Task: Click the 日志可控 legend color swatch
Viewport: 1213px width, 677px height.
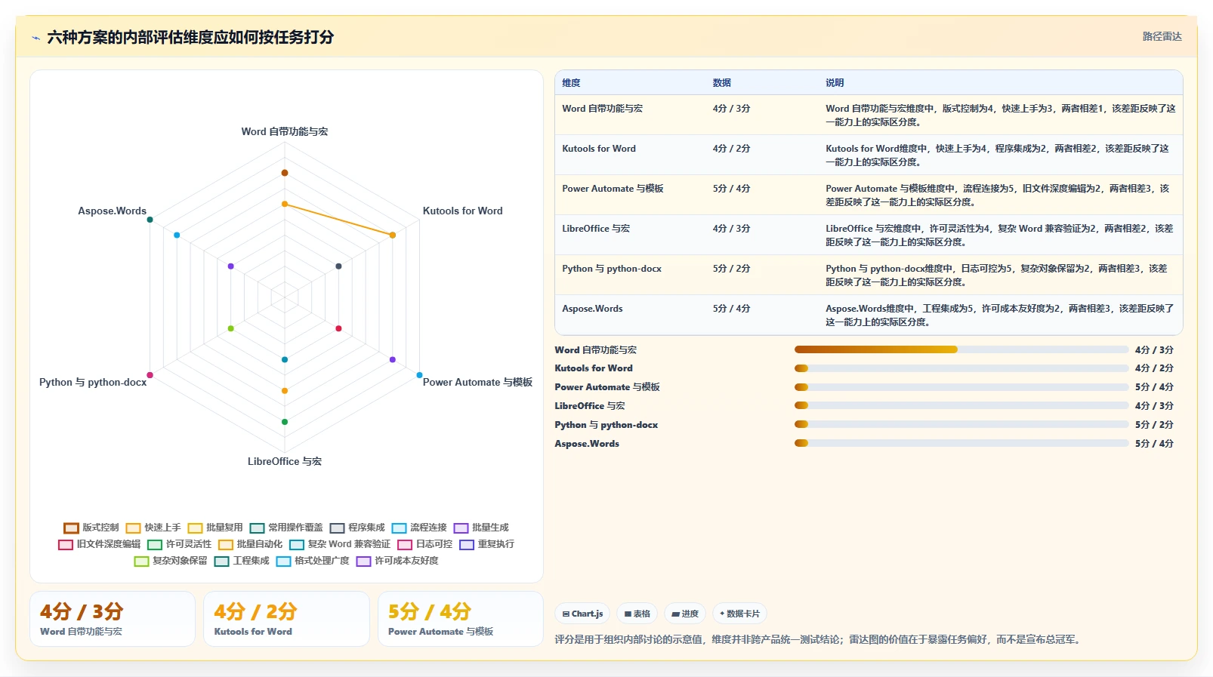Action: tap(405, 545)
